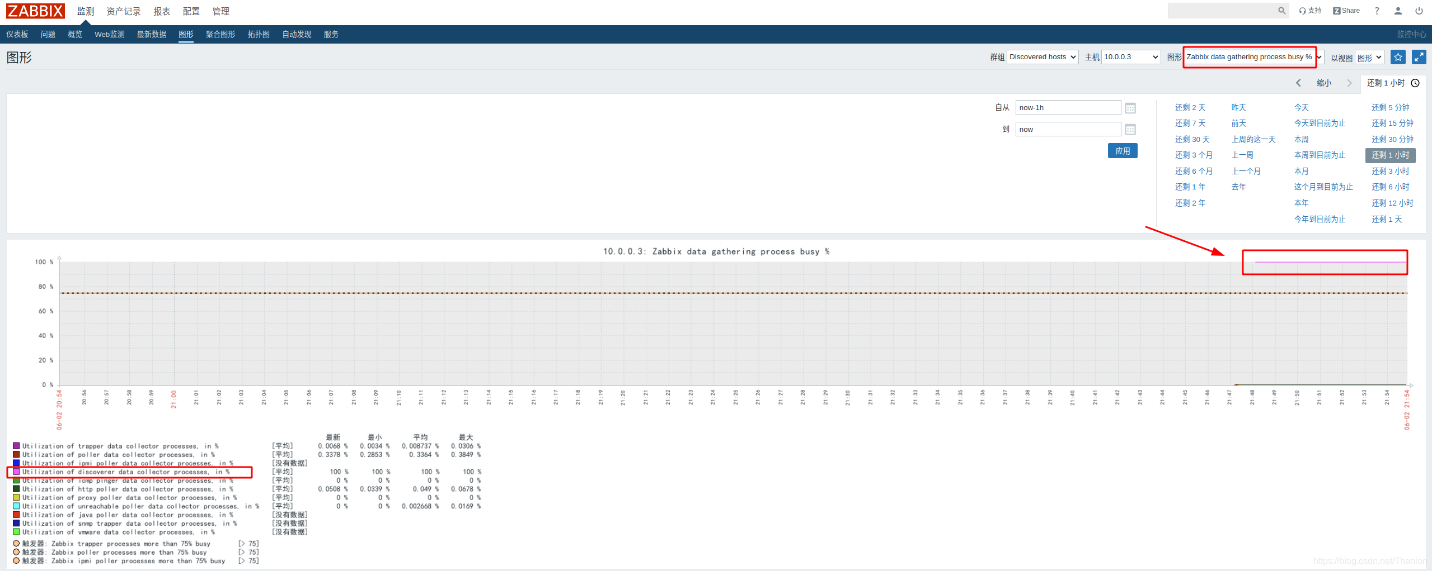Open the Configuration main menu
Viewport: 1432px width, 571px height.
191,11
